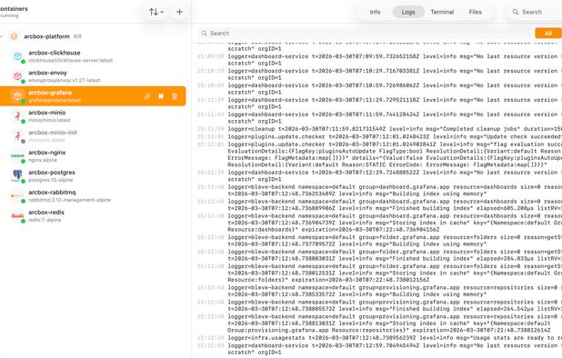Collapse the arcbox-platform group
562x358 pixels.
click(2, 36)
